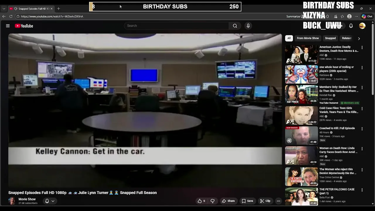Click the Kendall Rae channel name
Screen dimensions: 375x211
[x=325, y=95]
